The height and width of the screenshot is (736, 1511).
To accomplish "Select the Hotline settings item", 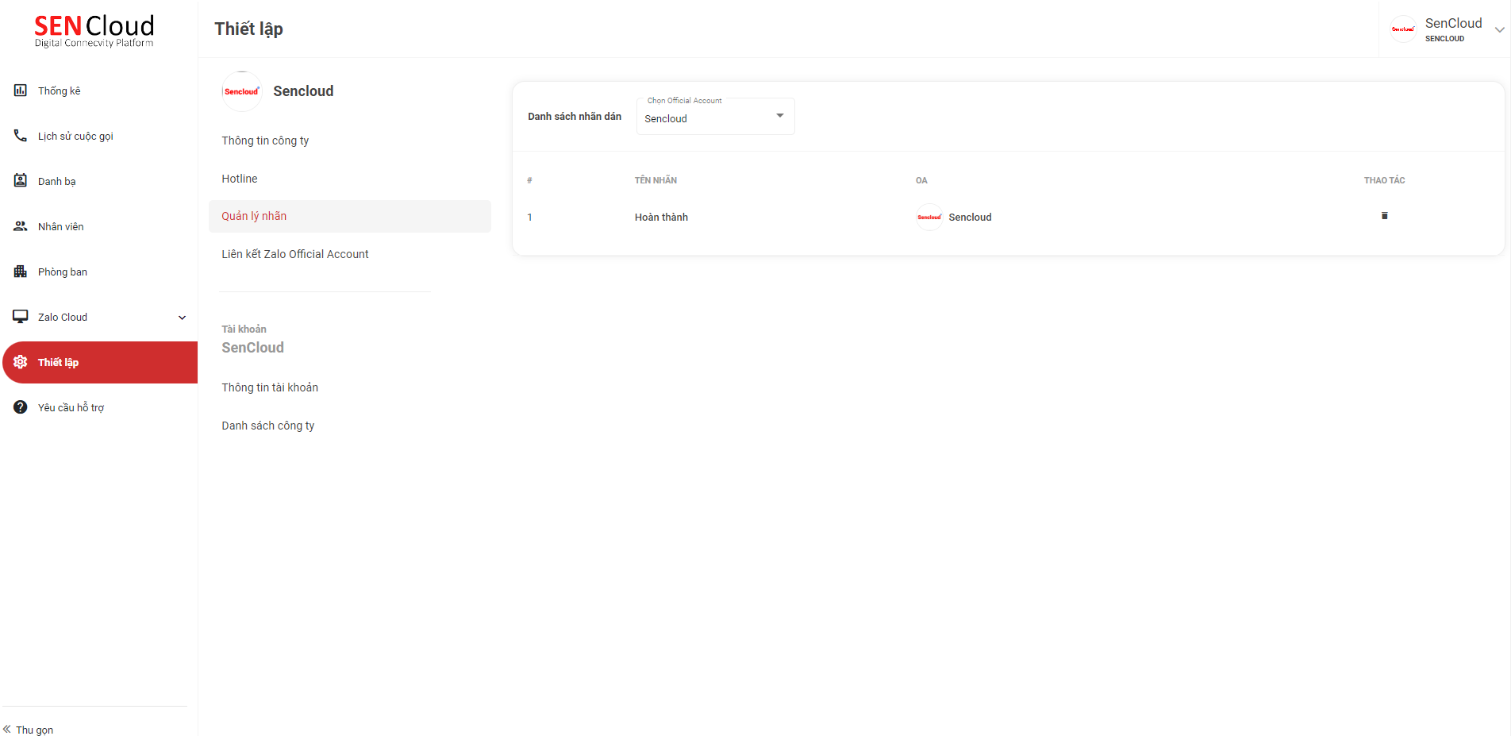I will (x=240, y=179).
